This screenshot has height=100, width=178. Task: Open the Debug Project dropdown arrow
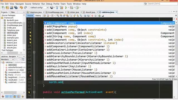point(74,7)
